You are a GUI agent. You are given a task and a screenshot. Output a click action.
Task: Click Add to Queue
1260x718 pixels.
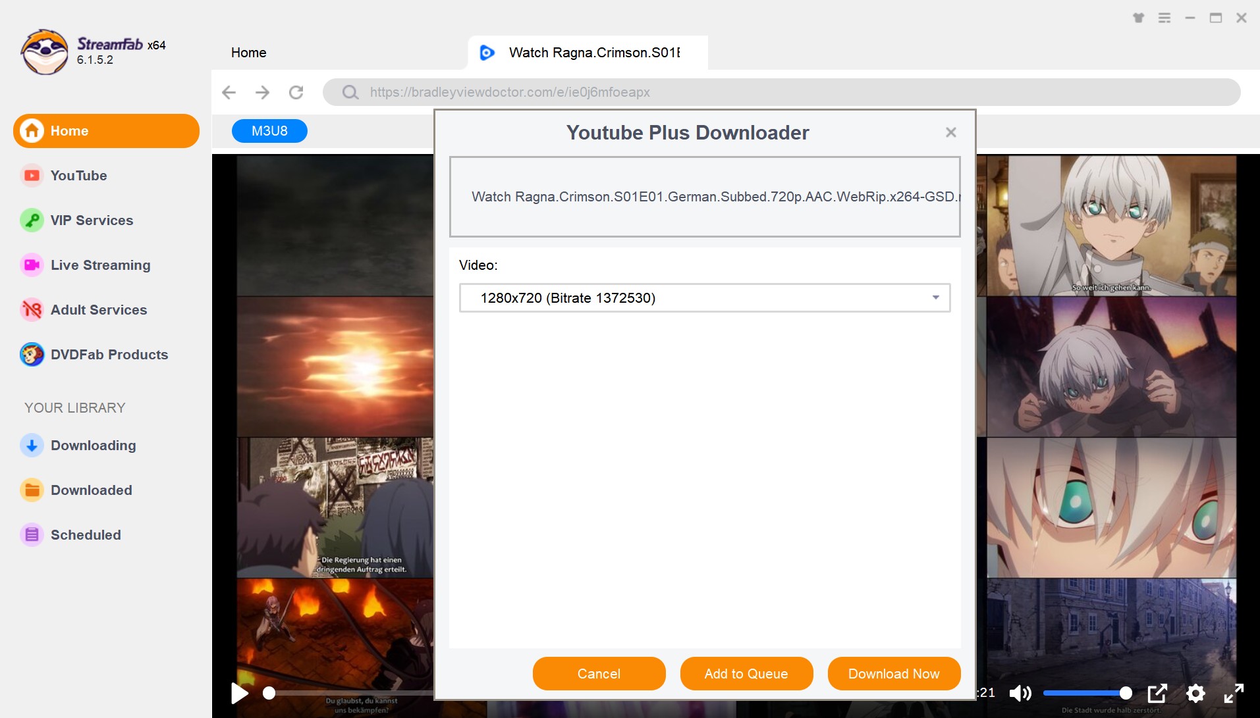(746, 674)
